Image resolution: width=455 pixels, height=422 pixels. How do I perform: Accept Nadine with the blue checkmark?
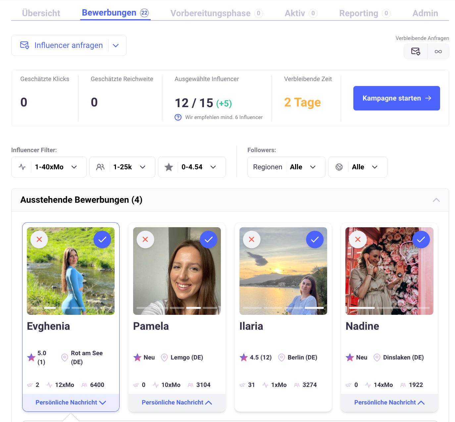tap(421, 239)
